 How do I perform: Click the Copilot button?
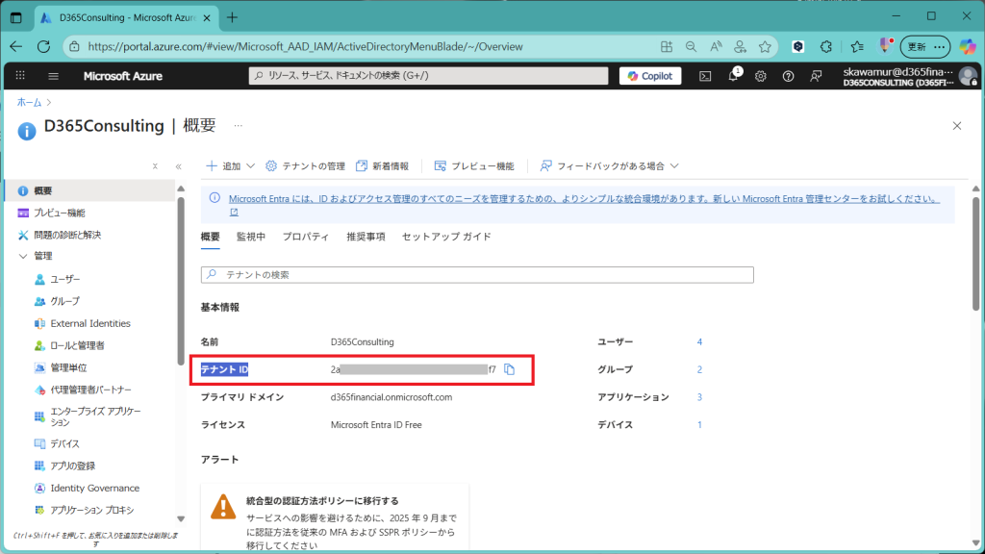650,76
